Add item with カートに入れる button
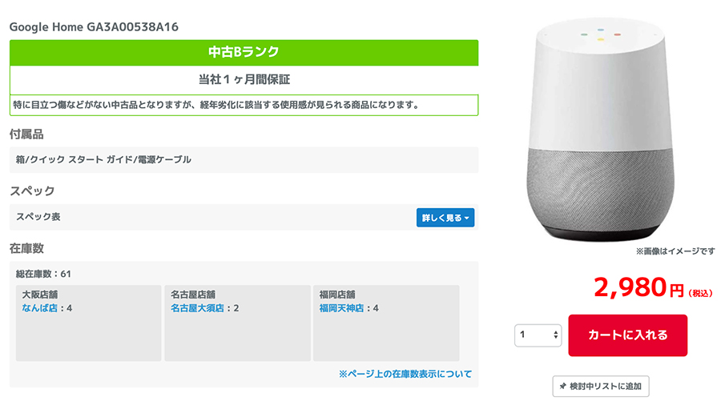This screenshot has height=401, width=721. click(x=627, y=335)
